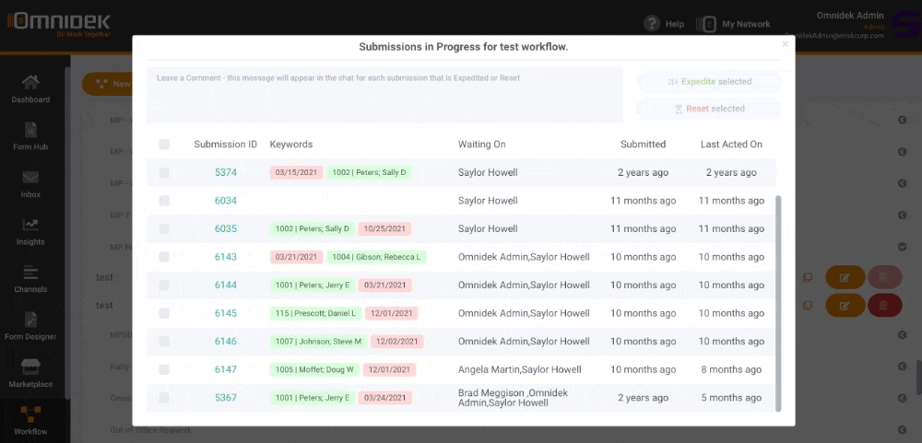
Task: Open submission ID 6034 link
Action: point(226,201)
